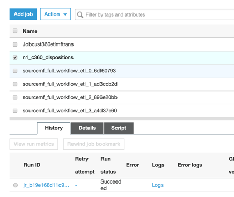
Task: Switch to the Script tab
Action: pyautogui.click(x=119, y=128)
